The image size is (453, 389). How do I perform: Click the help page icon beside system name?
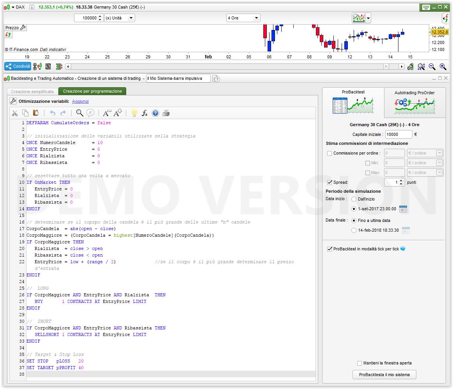[216, 79]
